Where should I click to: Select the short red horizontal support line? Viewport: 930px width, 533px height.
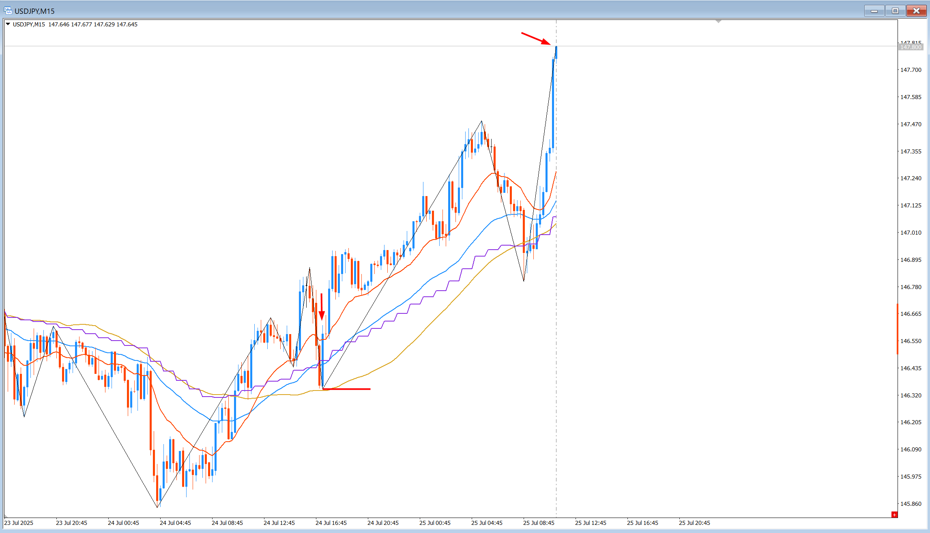coord(346,389)
